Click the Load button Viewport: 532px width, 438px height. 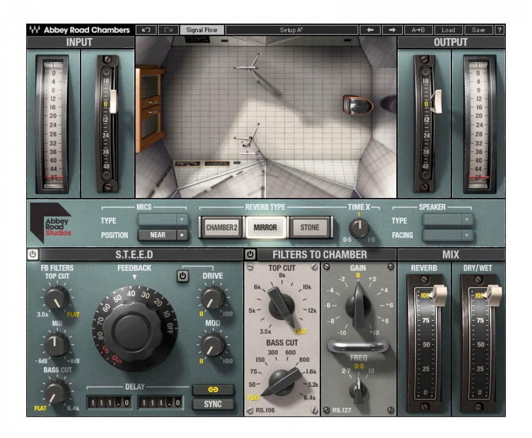coord(448,30)
